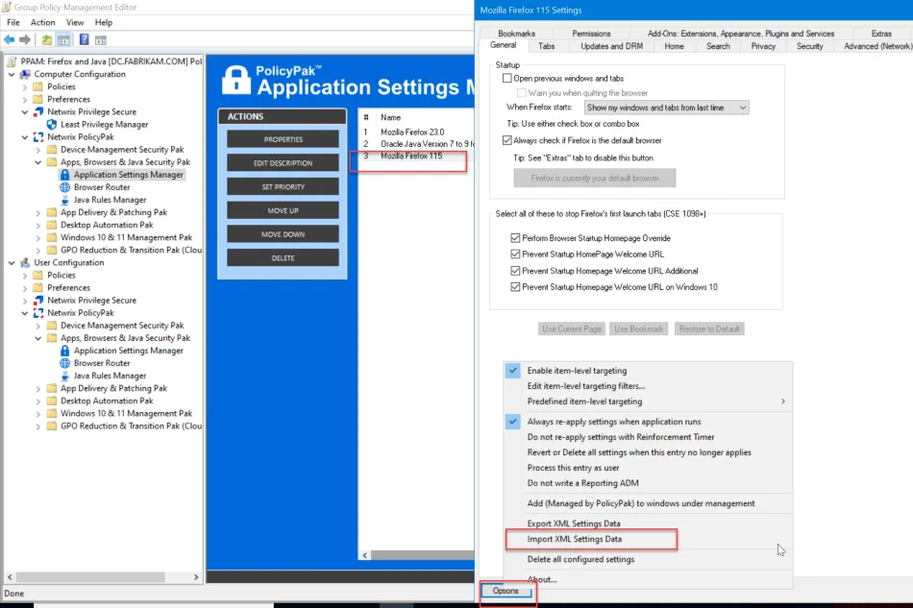Toggle the 'Enable item-level targeting' checkmark
This screenshot has width=913, height=608.
[x=513, y=371]
